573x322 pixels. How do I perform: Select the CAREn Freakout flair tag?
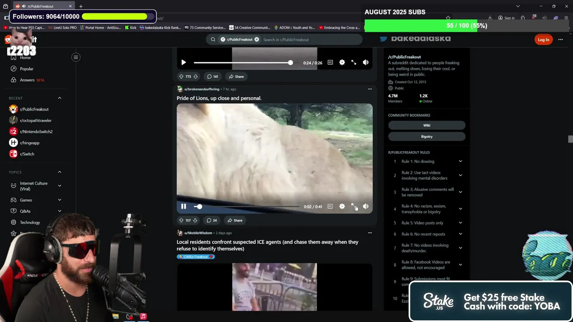(x=196, y=257)
